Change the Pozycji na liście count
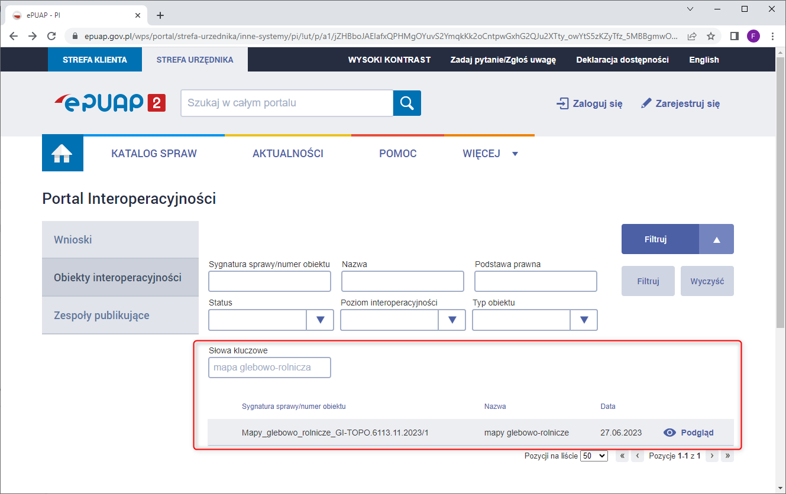Screen dimensions: 786x494 (x=594, y=456)
